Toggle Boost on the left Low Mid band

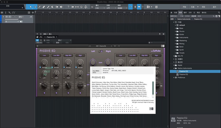pos(52,67)
